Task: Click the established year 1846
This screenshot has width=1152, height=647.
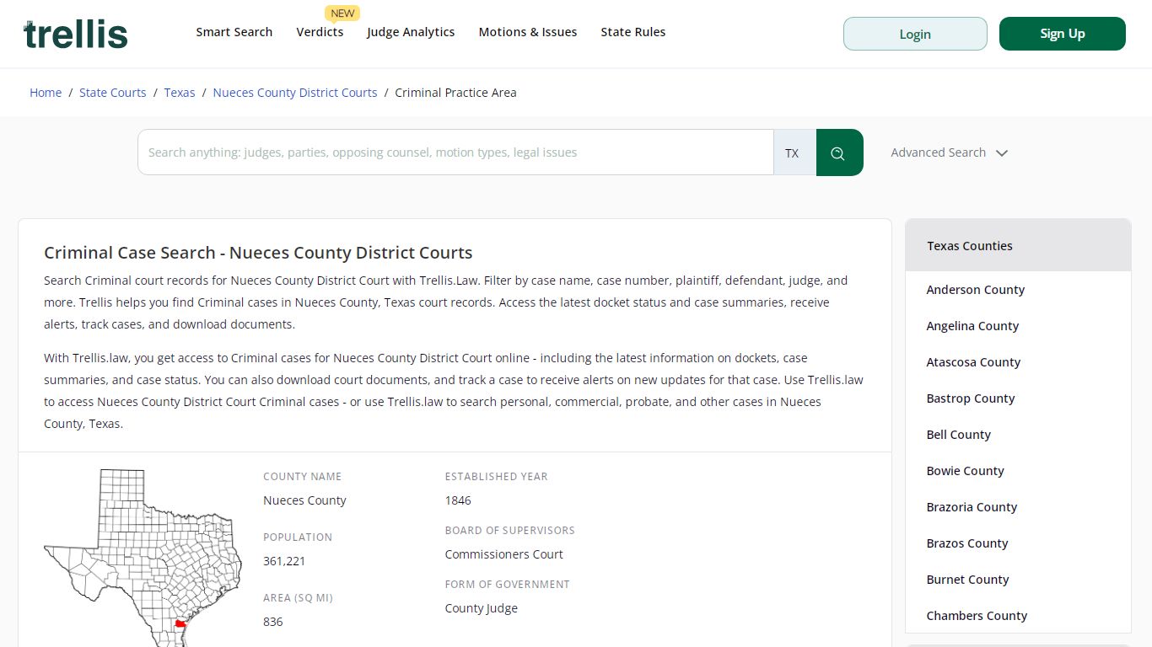Action: pos(458,500)
